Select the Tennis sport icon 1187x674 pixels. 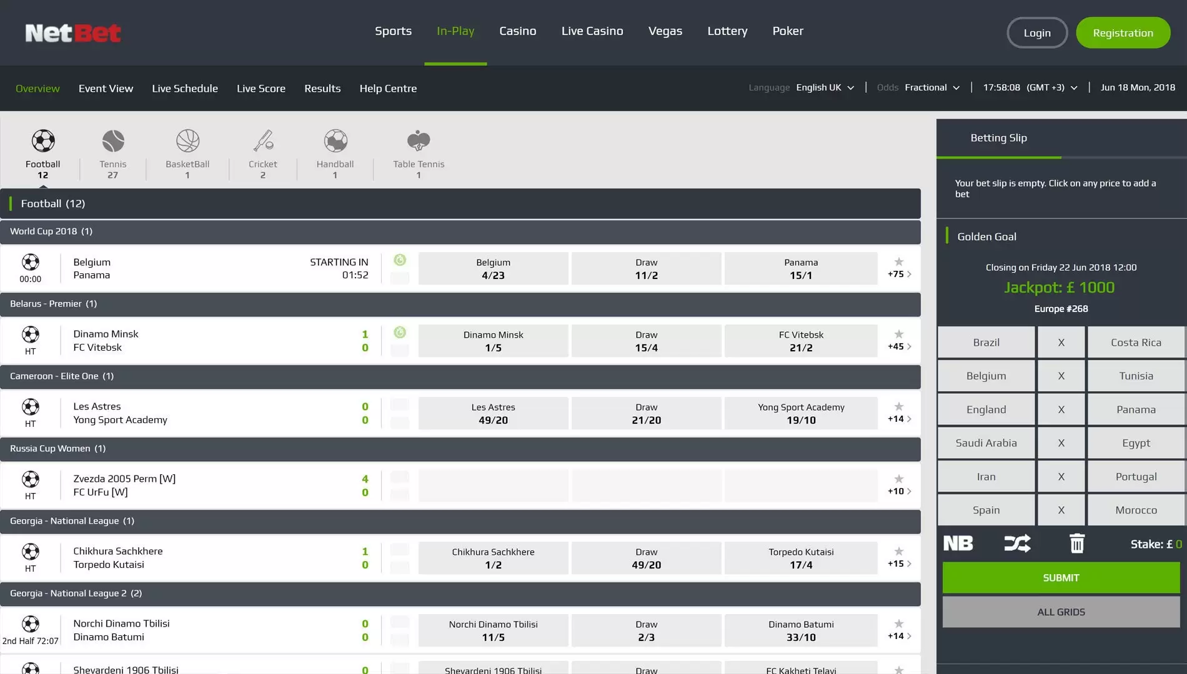[x=113, y=141]
